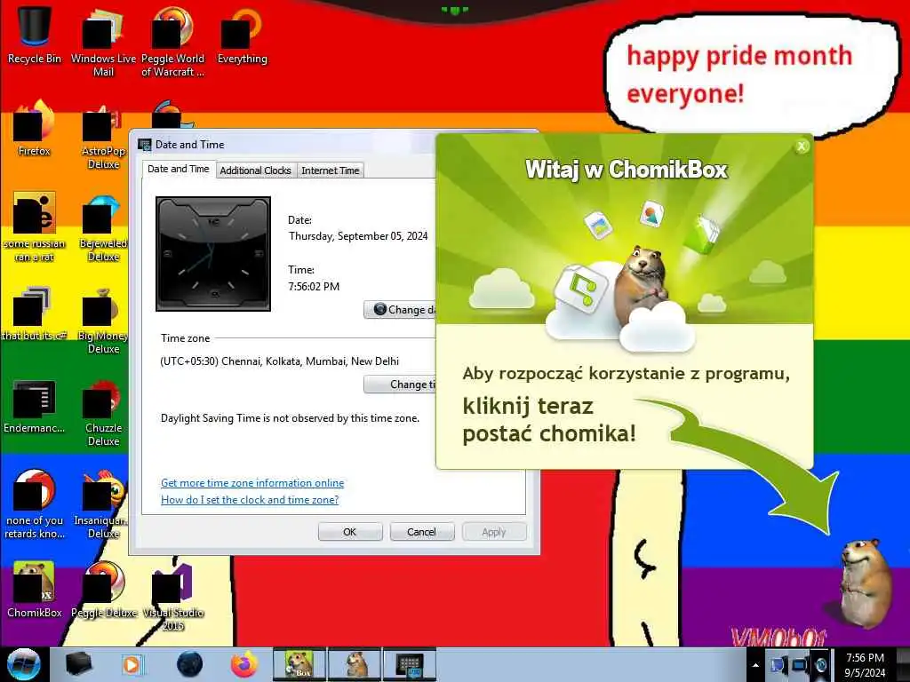Switch to ChomikBox 'Box' taskbar button
The height and width of the screenshot is (682, 910).
(x=299, y=664)
